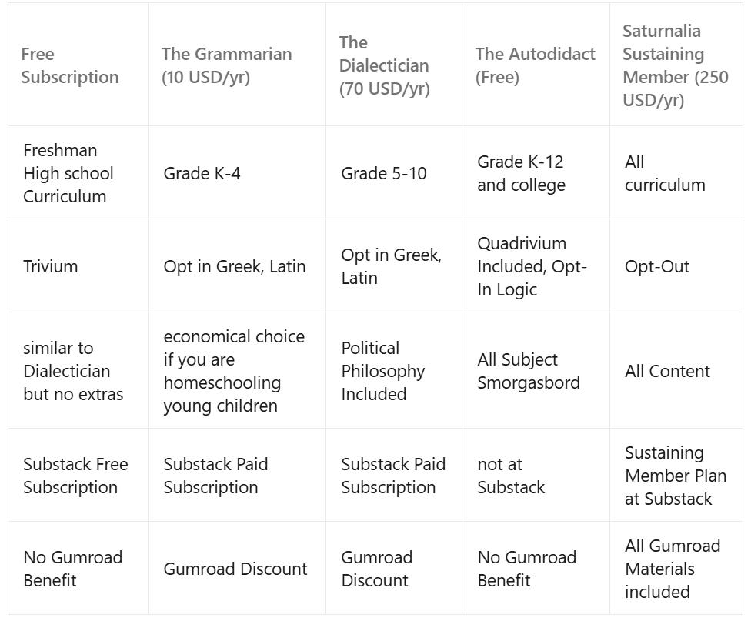The width and height of the screenshot is (751, 621).
Task: Select the "Substack Free Subscription" cell
Action: (75, 476)
